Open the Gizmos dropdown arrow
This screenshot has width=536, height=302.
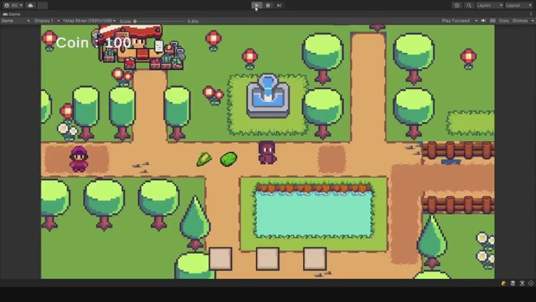pyautogui.click(x=532, y=21)
